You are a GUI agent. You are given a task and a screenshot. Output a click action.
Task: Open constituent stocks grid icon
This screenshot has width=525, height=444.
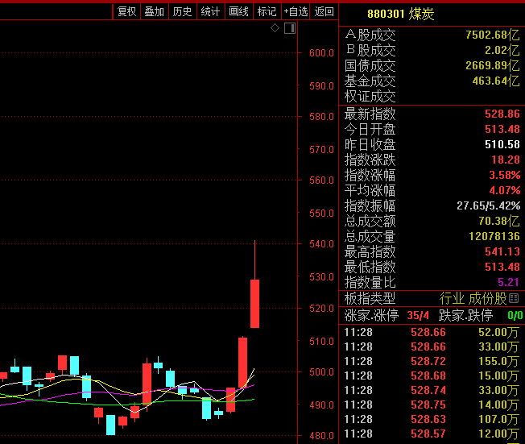click(x=514, y=298)
